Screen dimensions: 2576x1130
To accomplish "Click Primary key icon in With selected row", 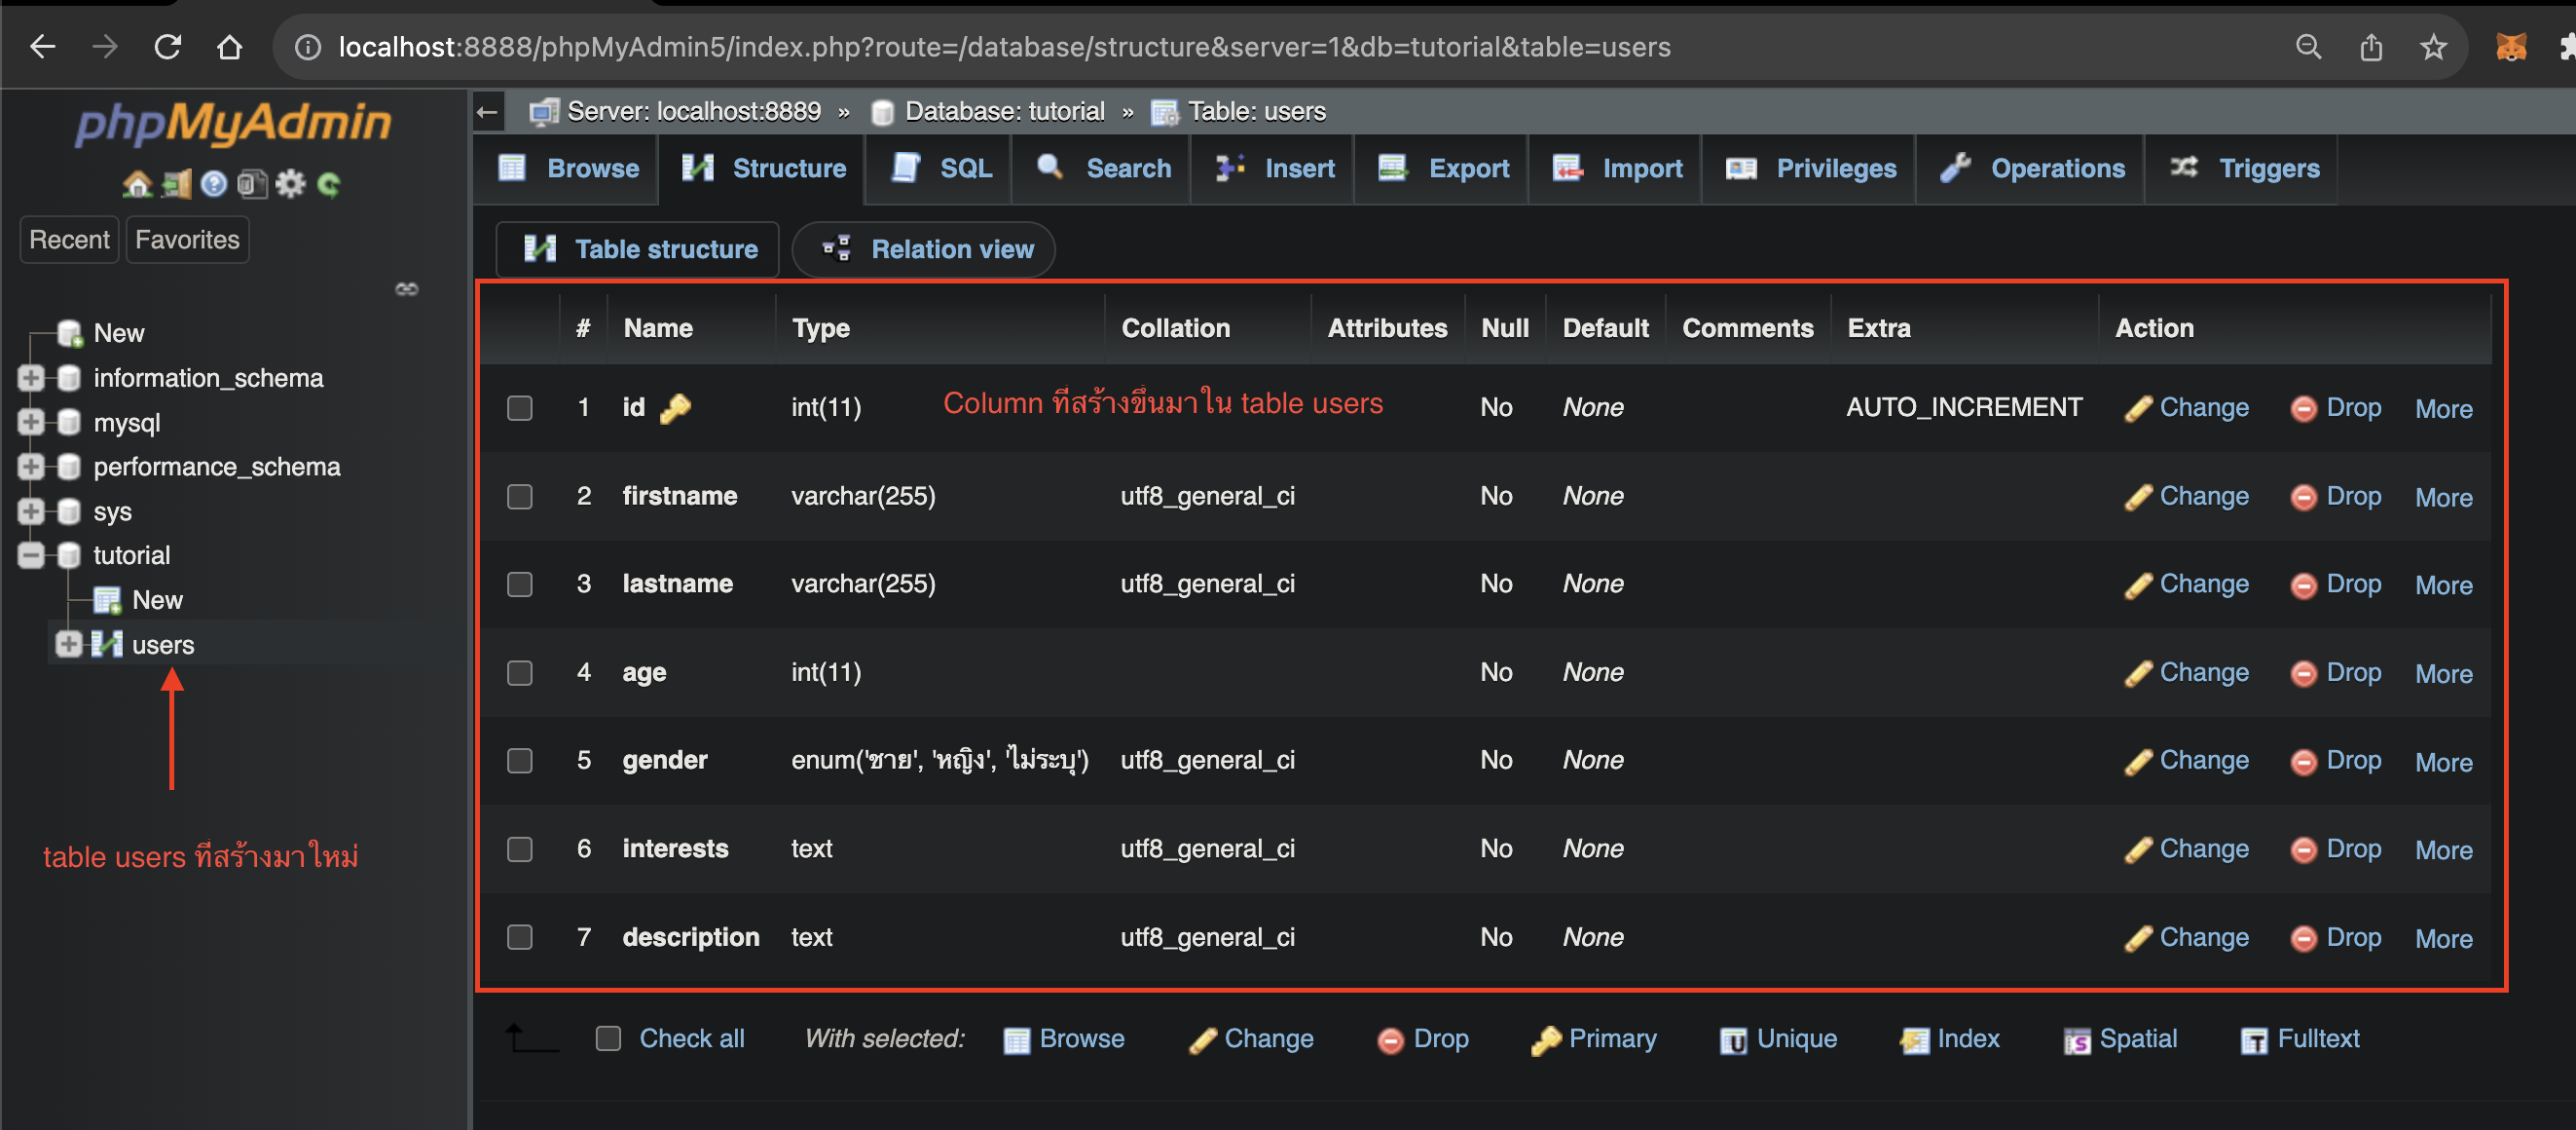I will pos(1545,1040).
